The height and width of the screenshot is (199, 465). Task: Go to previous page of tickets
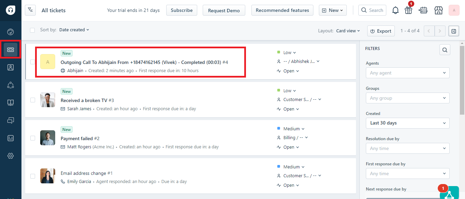pyautogui.click(x=429, y=31)
